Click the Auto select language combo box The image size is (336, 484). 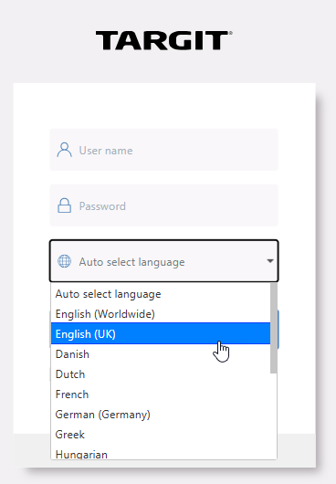coord(163,261)
